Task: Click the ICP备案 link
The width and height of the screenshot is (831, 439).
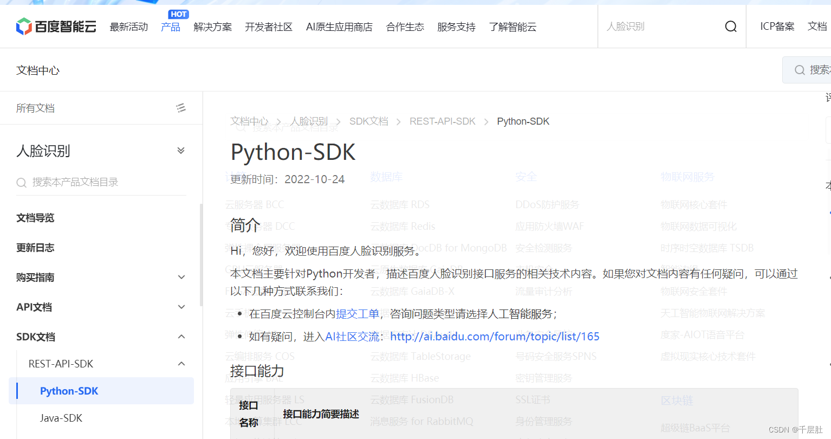Action: [777, 27]
